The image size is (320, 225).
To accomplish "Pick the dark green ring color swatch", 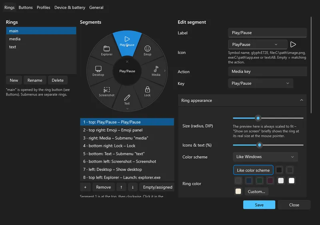I will tap(259, 181).
